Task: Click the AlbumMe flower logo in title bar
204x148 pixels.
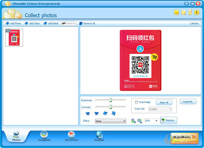Action: (x=8, y=4)
